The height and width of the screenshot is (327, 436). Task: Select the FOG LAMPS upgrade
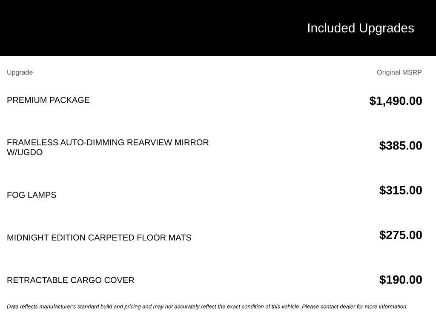click(x=32, y=195)
